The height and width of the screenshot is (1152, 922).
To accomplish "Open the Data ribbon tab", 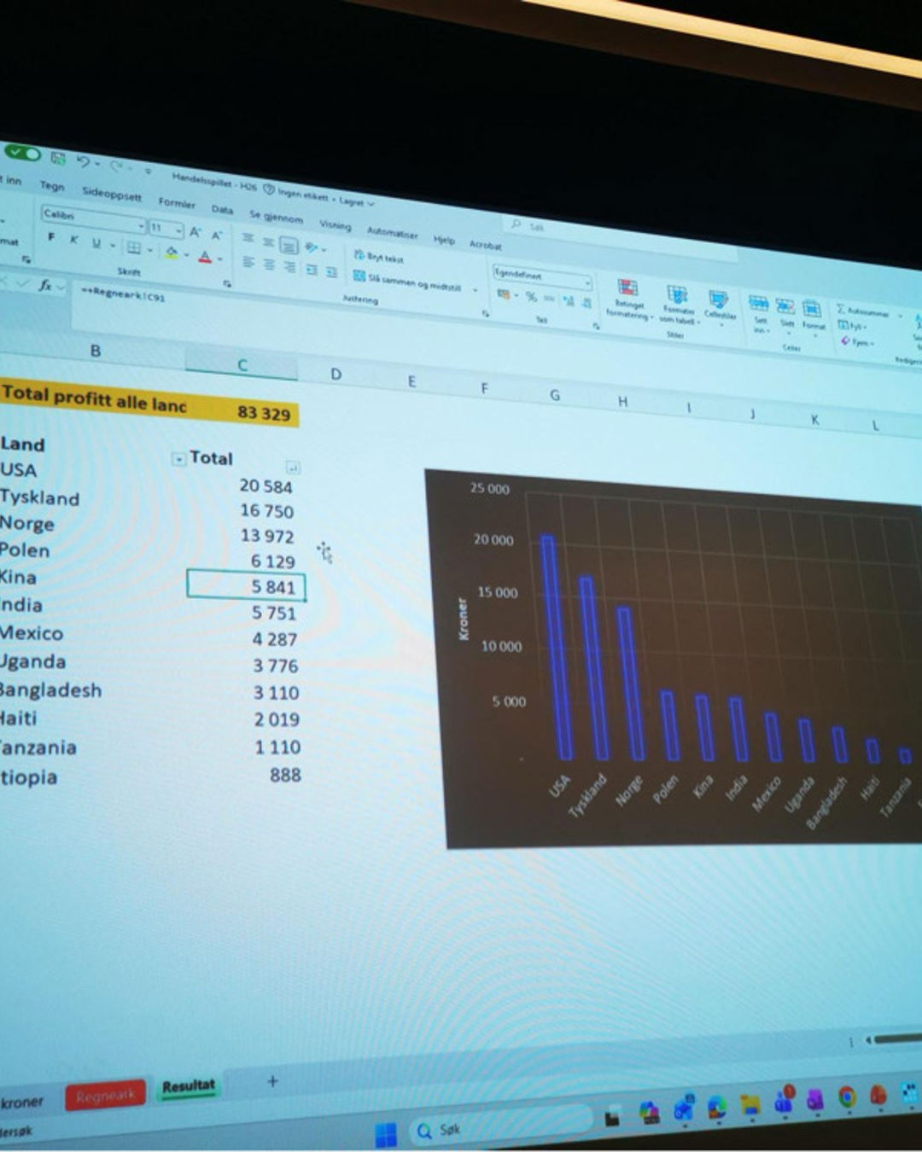I will point(222,209).
